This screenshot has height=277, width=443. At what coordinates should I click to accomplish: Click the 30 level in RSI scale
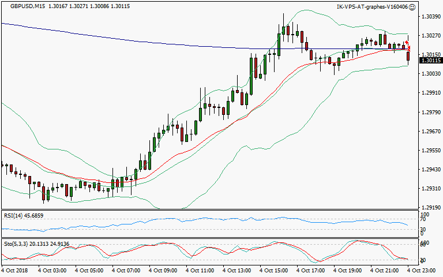click(x=423, y=229)
